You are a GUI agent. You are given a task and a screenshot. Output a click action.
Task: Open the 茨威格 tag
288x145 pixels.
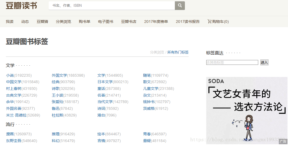[149, 108]
